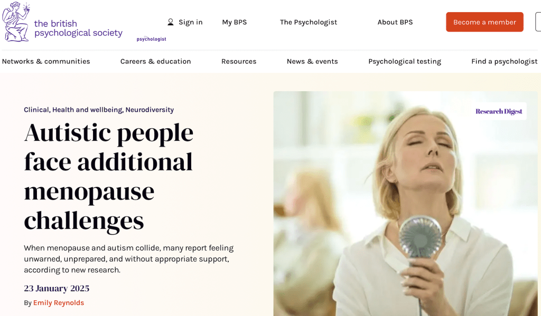Open author Emily Reynolds link
The width and height of the screenshot is (541, 316).
pyautogui.click(x=59, y=303)
